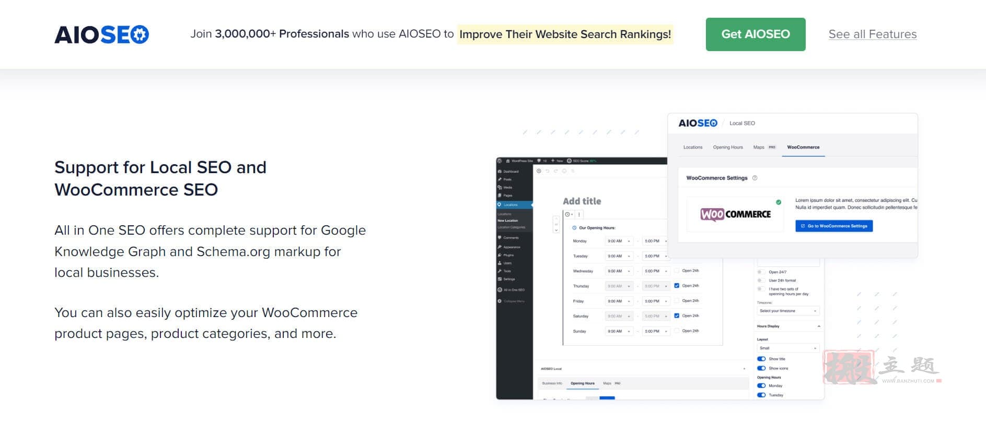
Task: Collapse the Hours Display section
Action: click(819, 326)
